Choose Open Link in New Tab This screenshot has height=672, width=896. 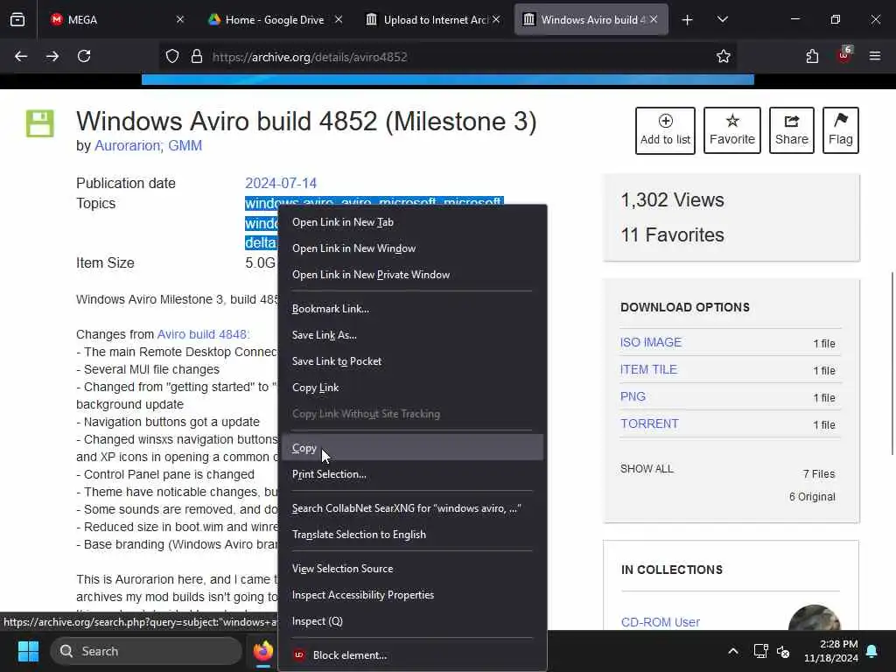[412, 222]
